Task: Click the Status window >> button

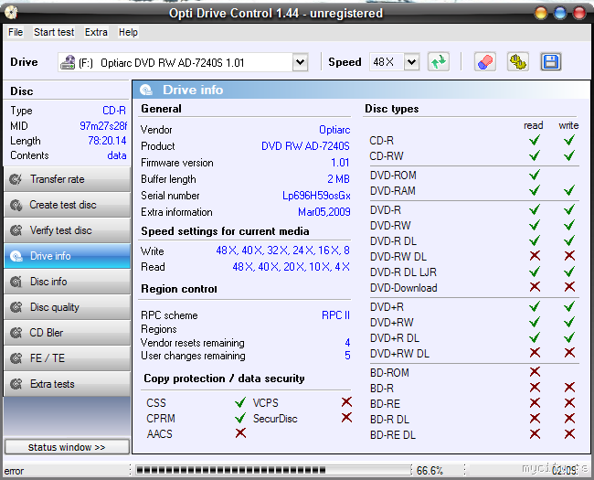Action: click(x=67, y=447)
